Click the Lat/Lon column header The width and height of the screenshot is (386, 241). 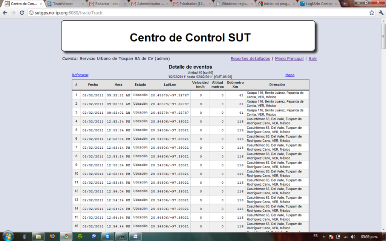pyautogui.click(x=170, y=85)
